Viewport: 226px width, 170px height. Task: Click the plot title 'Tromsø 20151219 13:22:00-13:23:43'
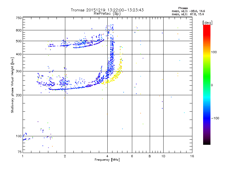pyautogui.click(x=107, y=10)
